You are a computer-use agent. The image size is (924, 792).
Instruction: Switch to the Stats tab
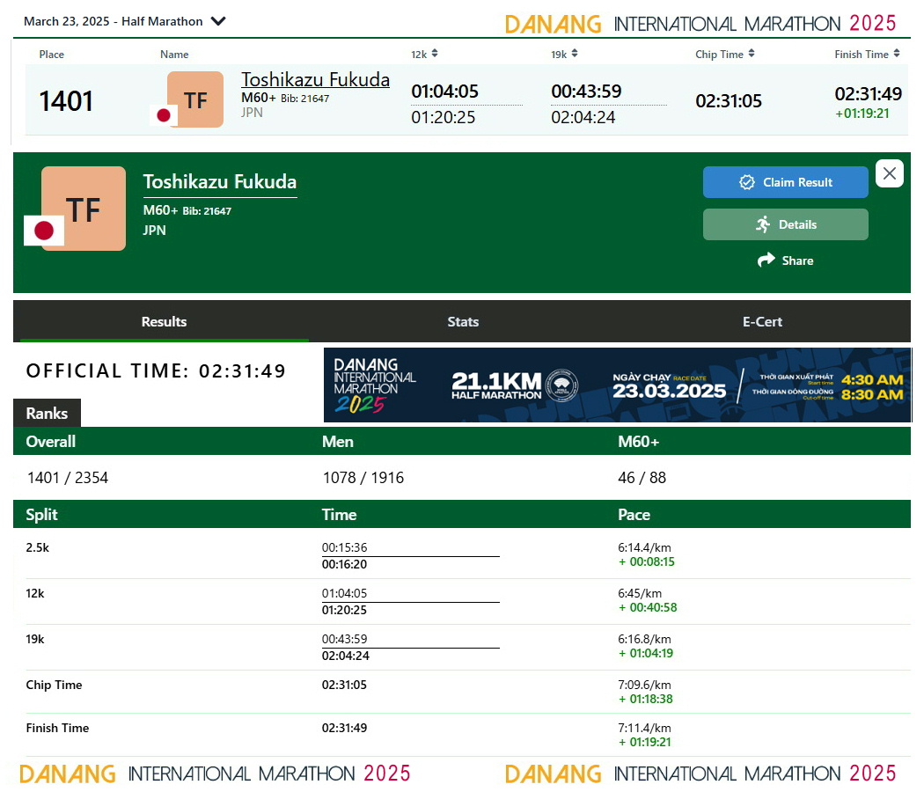click(463, 322)
